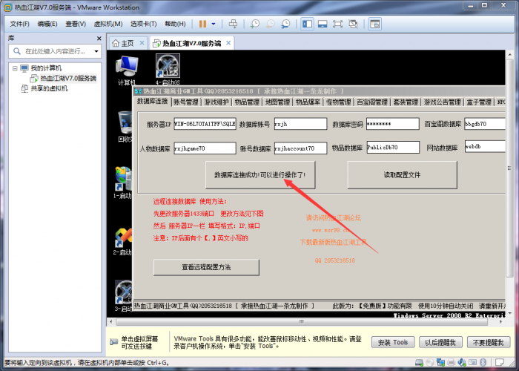Viewport: 519px width, 371px height.
Task: Switch to the 百宝阁管理 tab
Action: coord(372,102)
